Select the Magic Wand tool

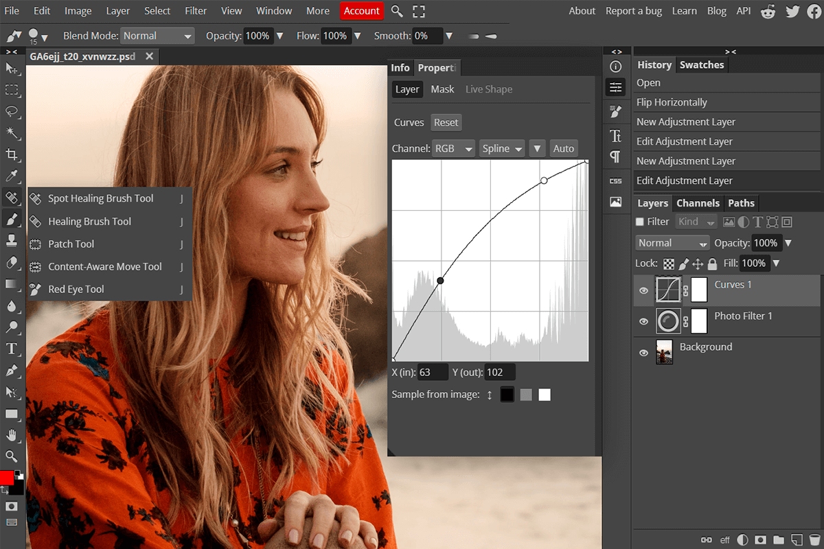pos(12,132)
